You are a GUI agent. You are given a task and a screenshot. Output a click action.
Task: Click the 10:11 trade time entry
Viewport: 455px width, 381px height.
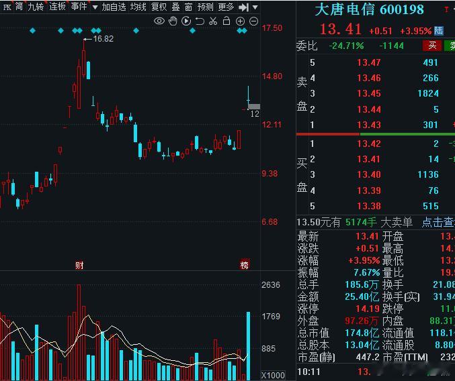(x=308, y=372)
